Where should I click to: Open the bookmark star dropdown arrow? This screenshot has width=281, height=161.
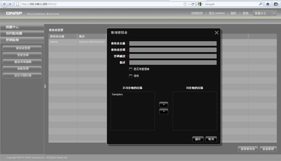[189, 4]
